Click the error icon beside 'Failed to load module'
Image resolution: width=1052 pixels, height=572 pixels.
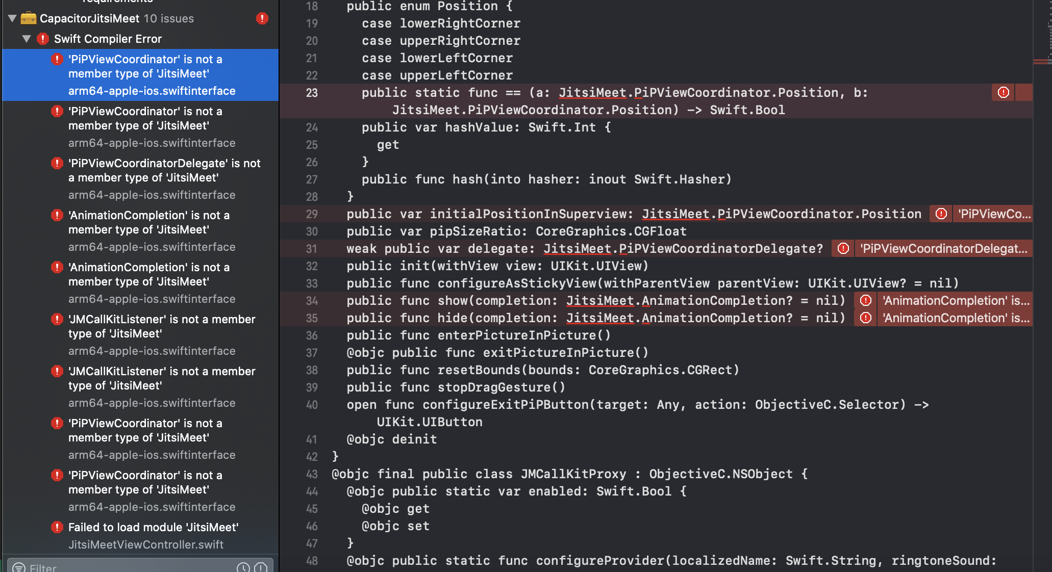click(57, 527)
